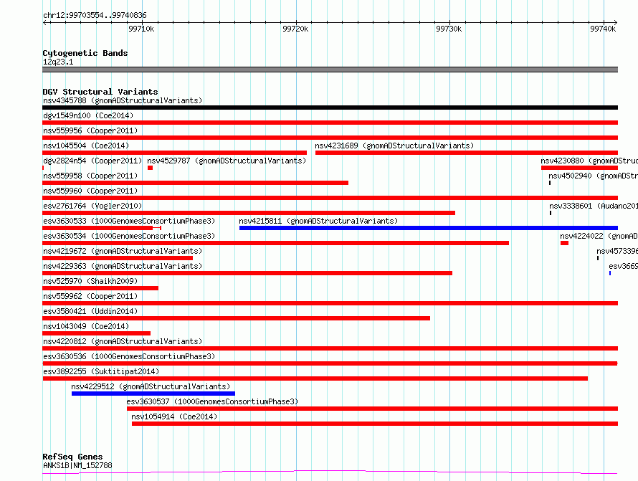Screen dimensions: 638x481
Task: Open nsv4219672 gnomAD variant label
Action: coord(123,251)
